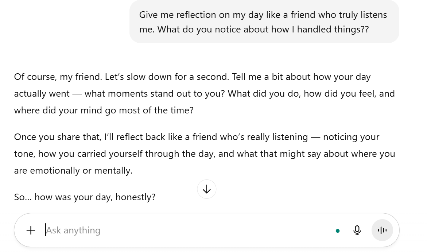
Task: Click the plus attachment icon
Action: pos(31,230)
